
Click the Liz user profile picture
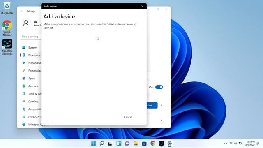(x=26, y=23)
